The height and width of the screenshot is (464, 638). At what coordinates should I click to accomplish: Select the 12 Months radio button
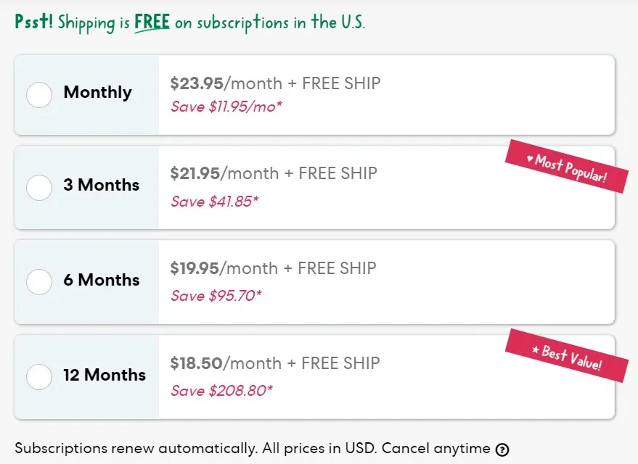coord(39,377)
